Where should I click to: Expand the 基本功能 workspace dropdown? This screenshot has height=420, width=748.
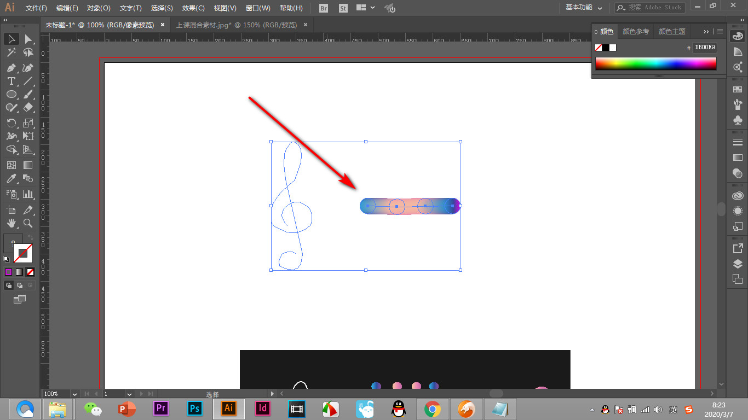click(x=584, y=8)
